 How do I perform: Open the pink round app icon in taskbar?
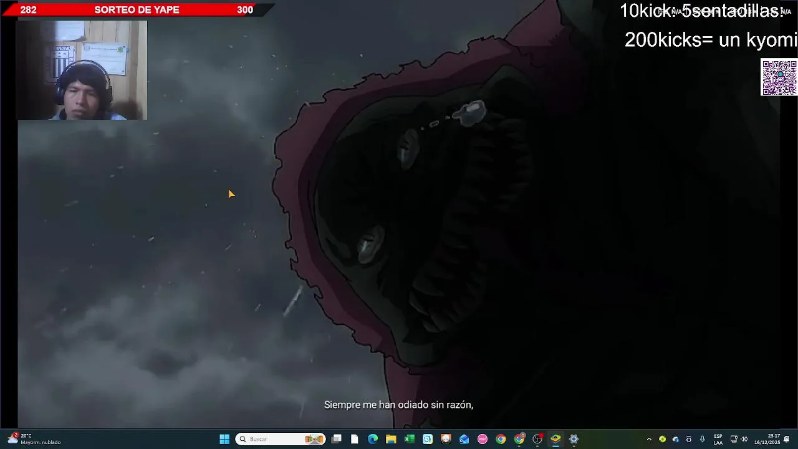483,439
